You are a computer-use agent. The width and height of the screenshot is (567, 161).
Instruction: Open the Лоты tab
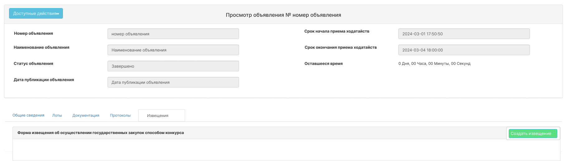tap(57, 115)
